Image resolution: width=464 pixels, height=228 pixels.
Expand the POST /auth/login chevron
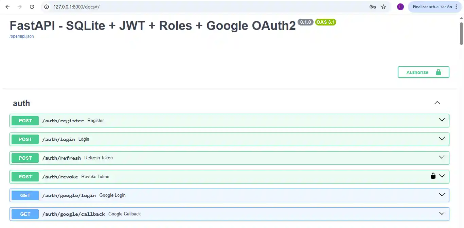442,139
